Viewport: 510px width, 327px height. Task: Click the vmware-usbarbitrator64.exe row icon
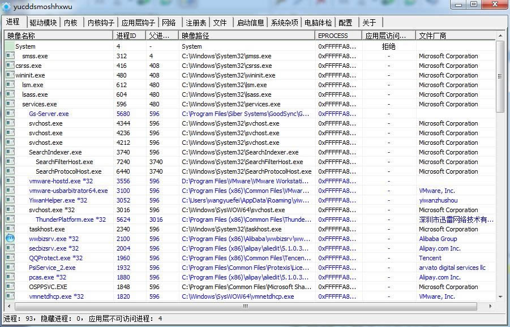[10, 190]
